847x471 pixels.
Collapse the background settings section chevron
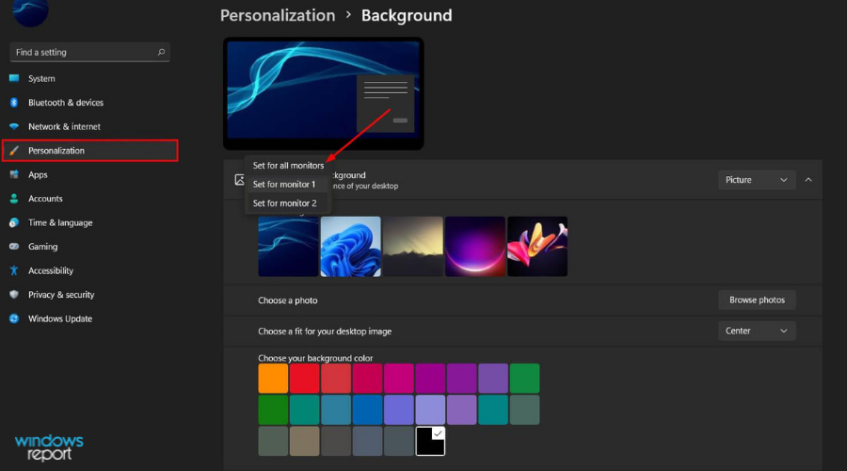click(x=808, y=180)
